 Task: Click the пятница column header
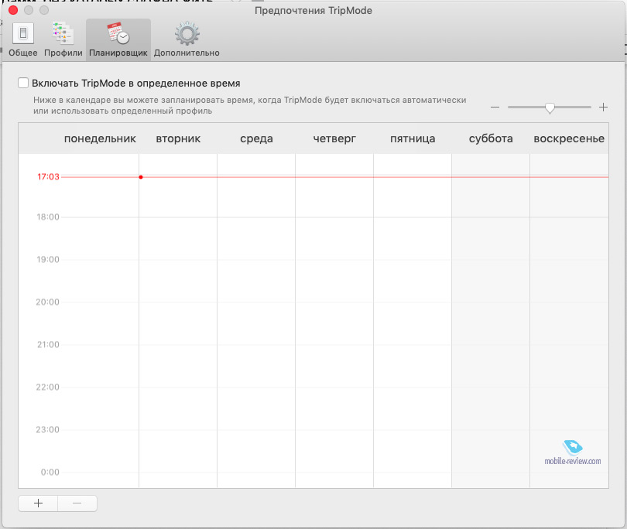pos(413,138)
